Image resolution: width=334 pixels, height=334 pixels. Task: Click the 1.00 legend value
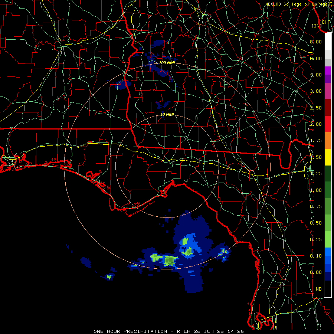pyautogui.click(x=316, y=190)
